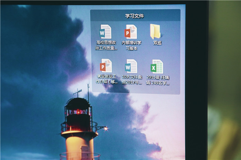
Task: Select the 就业创业工作介绍 PowerPoint file icon
Action: (106, 66)
